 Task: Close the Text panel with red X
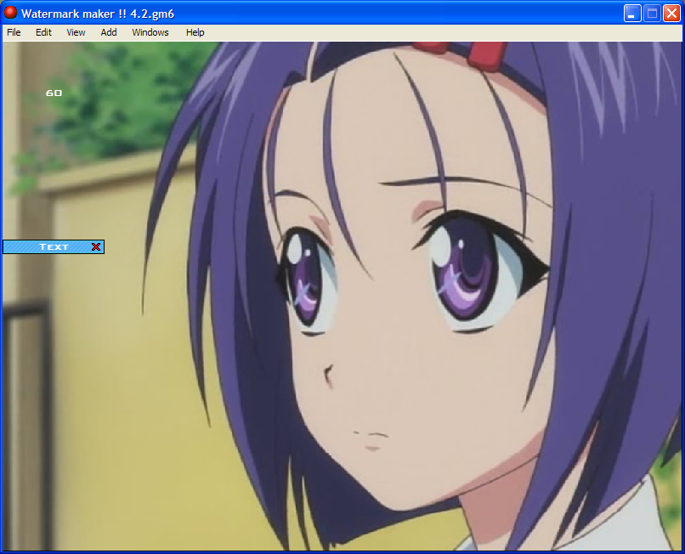coord(96,247)
